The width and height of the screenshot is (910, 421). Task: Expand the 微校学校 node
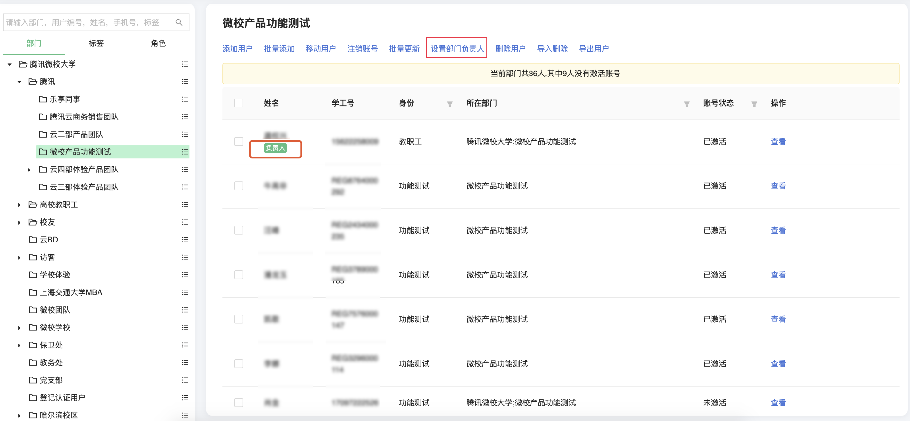pyautogui.click(x=20, y=328)
